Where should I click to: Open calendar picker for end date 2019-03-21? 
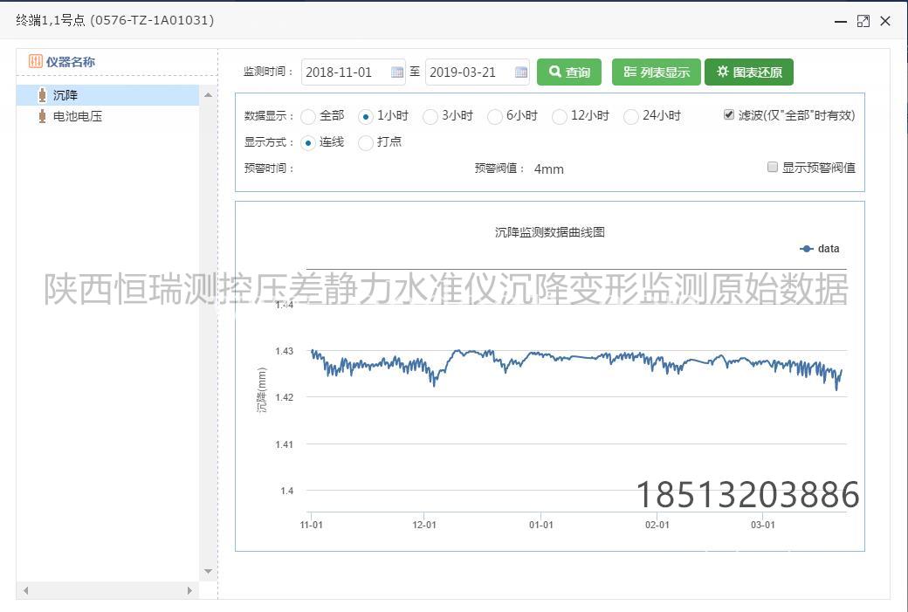coord(521,72)
